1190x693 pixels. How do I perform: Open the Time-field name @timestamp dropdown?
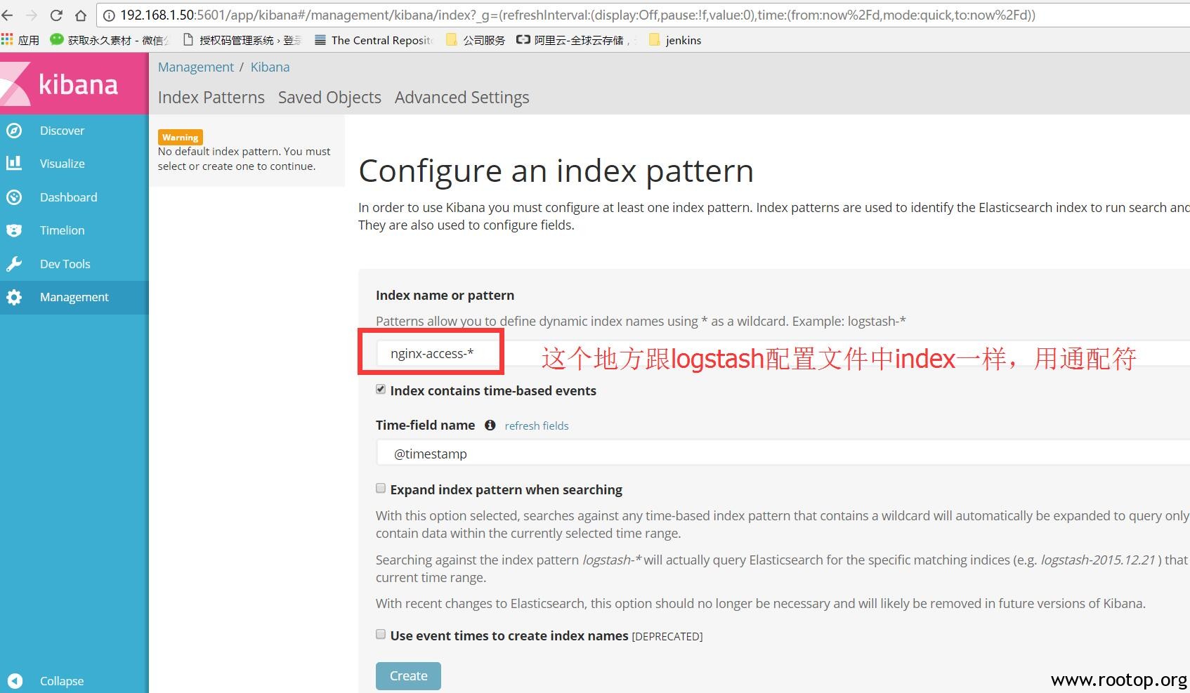[783, 453]
